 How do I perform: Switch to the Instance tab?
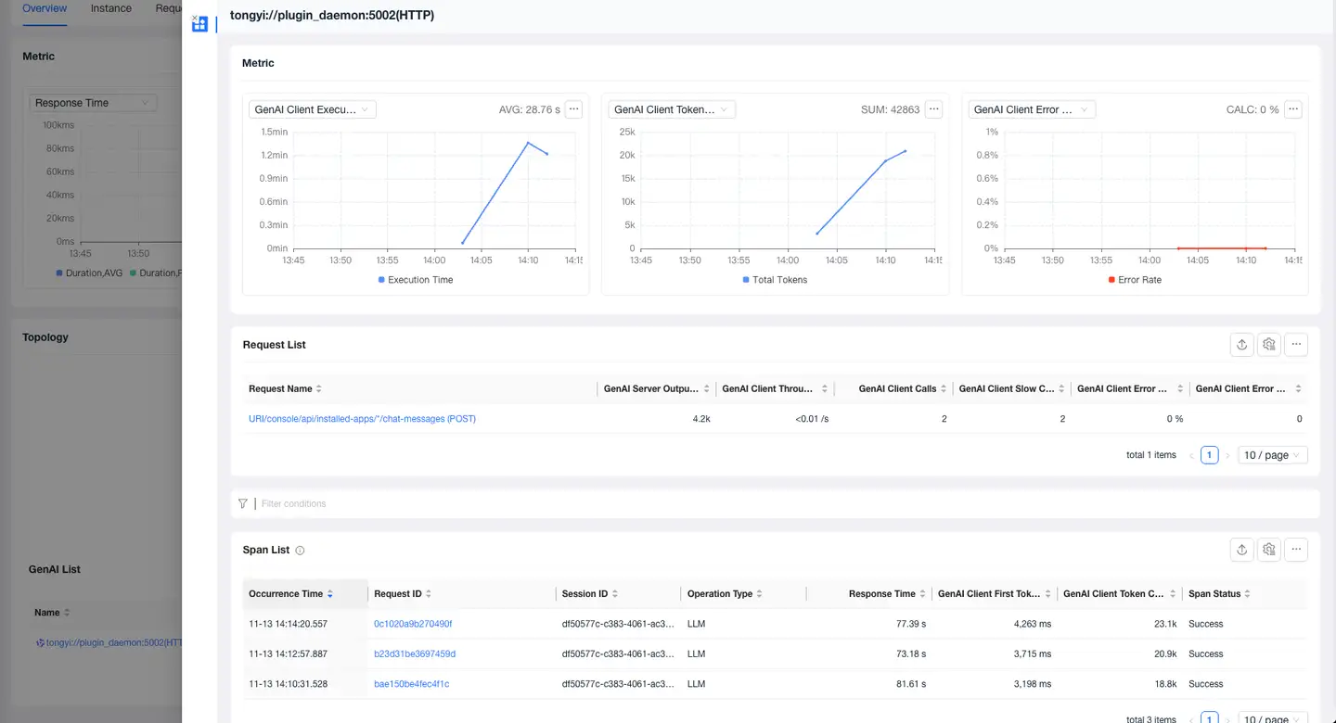pyautogui.click(x=111, y=8)
